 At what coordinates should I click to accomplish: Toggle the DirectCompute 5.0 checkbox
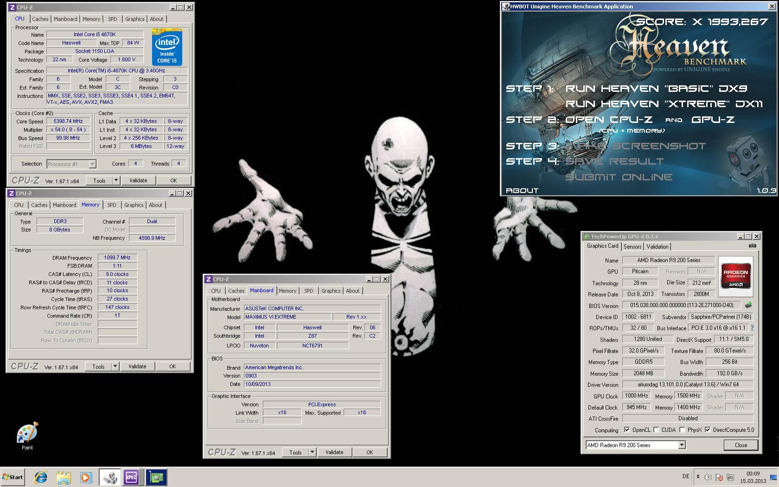(x=708, y=430)
